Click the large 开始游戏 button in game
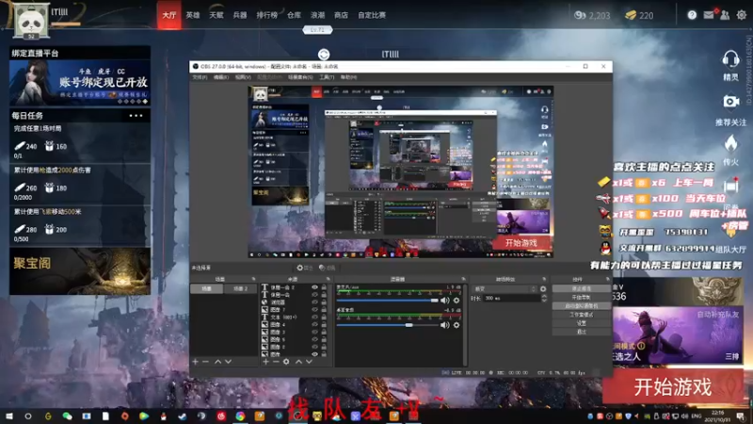The width and height of the screenshot is (753, 424). click(x=673, y=386)
